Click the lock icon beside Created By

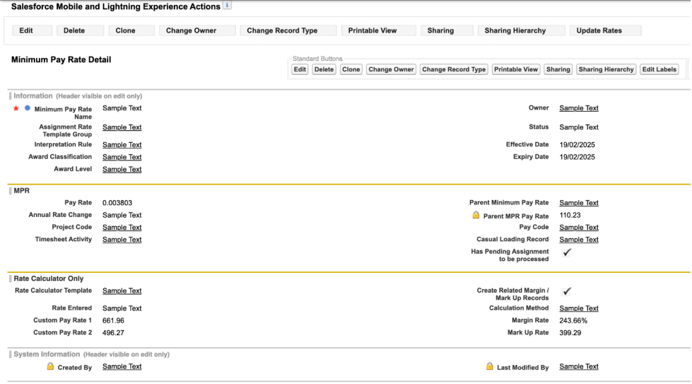click(x=50, y=366)
